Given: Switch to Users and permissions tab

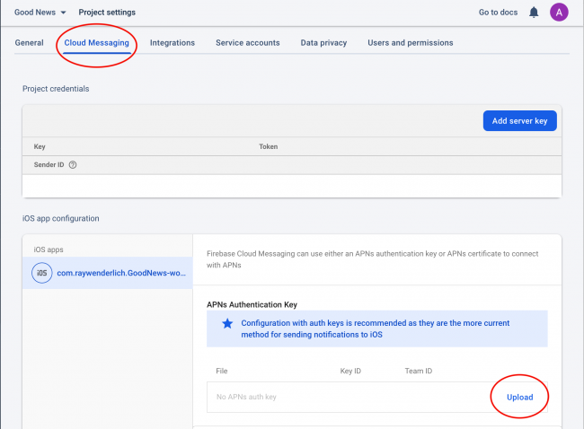Looking at the screenshot, I should (410, 42).
